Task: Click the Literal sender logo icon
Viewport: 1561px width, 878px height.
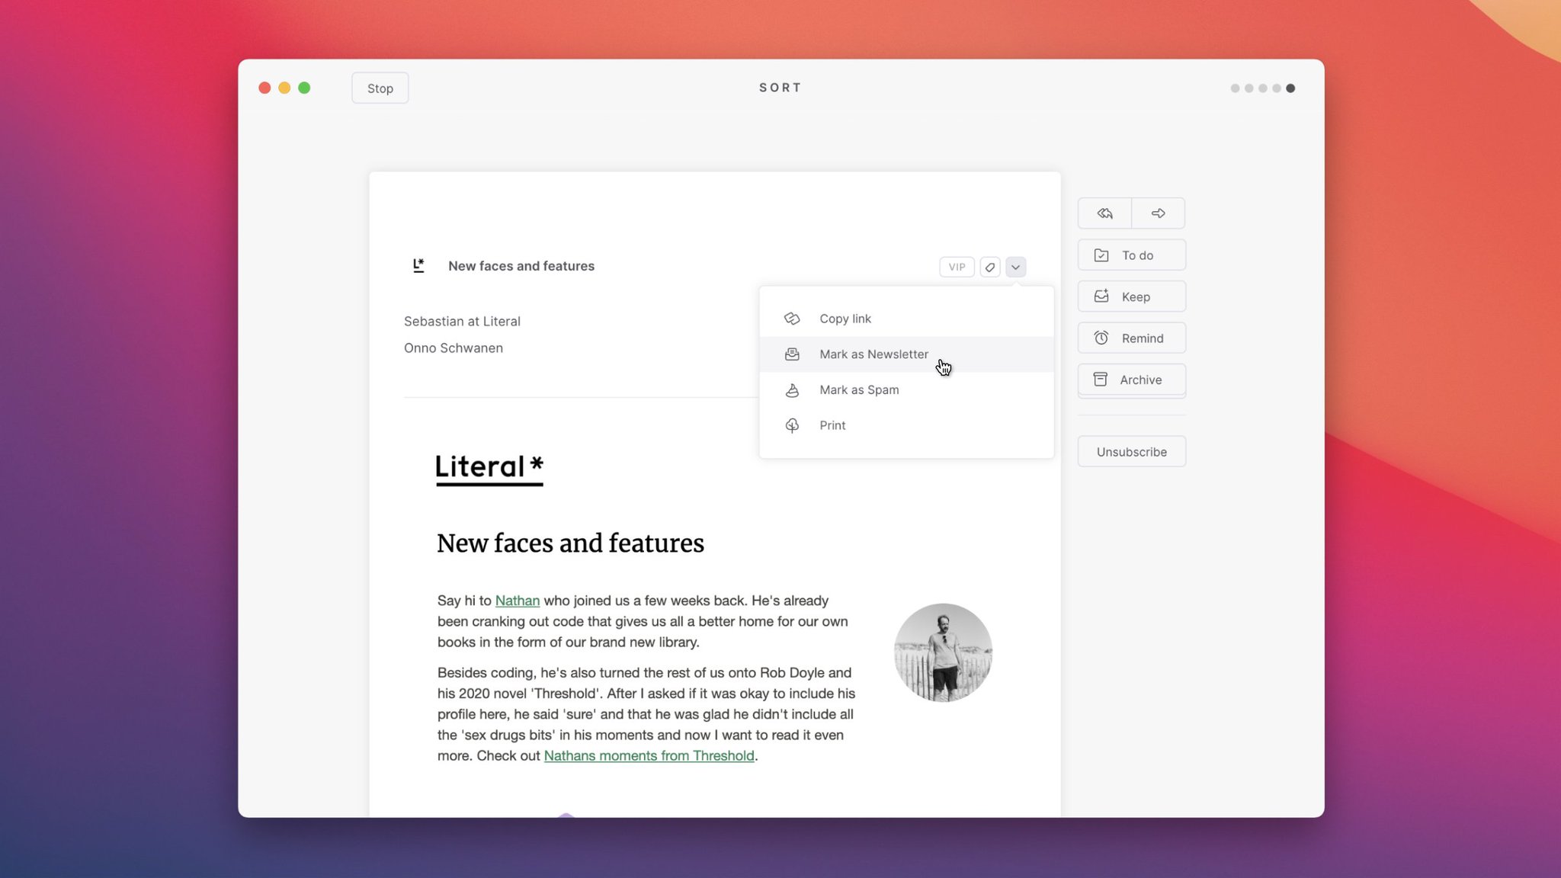Action: coord(418,265)
